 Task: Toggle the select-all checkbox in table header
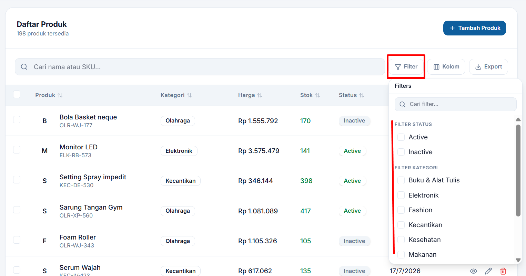(17, 94)
